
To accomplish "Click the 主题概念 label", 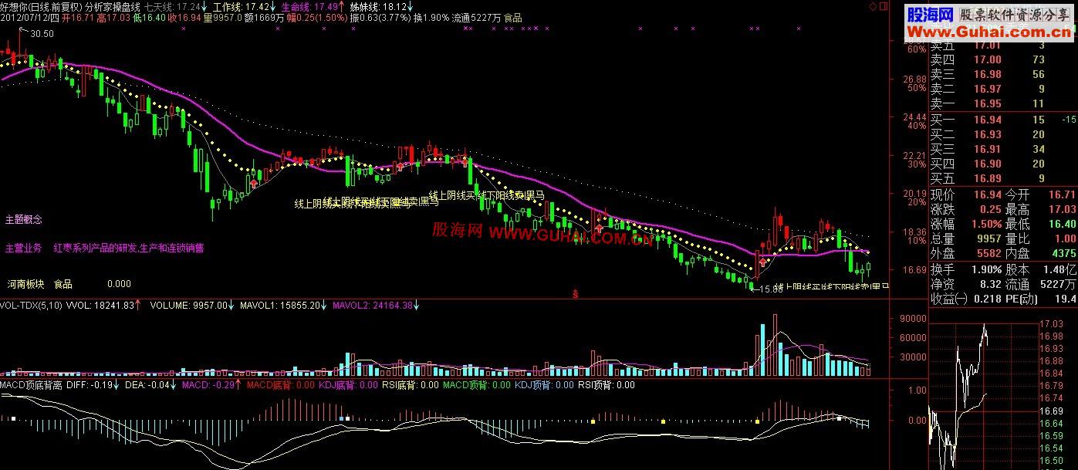I will coord(23,220).
